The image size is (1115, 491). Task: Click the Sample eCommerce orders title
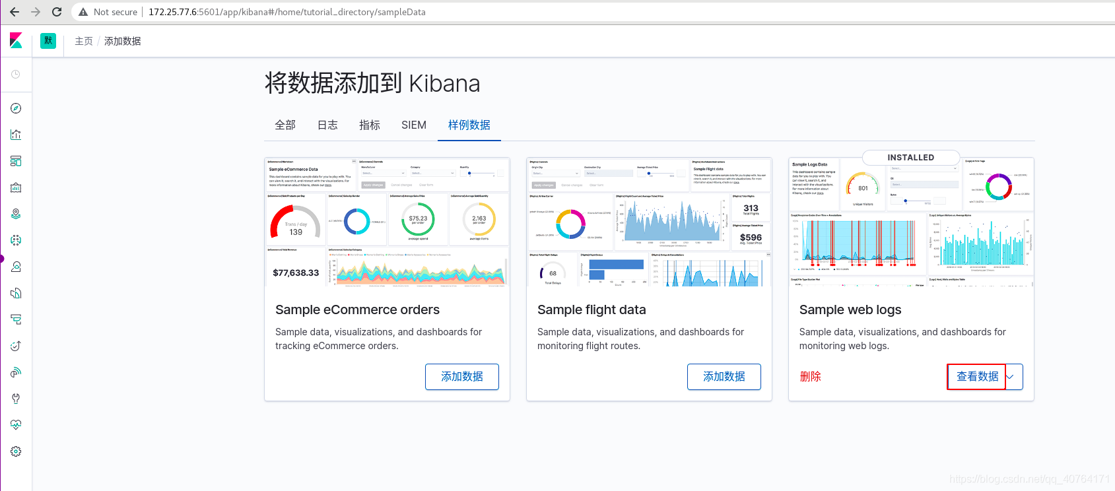[x=357, y=310]
